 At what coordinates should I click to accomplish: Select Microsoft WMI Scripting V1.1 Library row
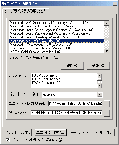click(57, 23)
